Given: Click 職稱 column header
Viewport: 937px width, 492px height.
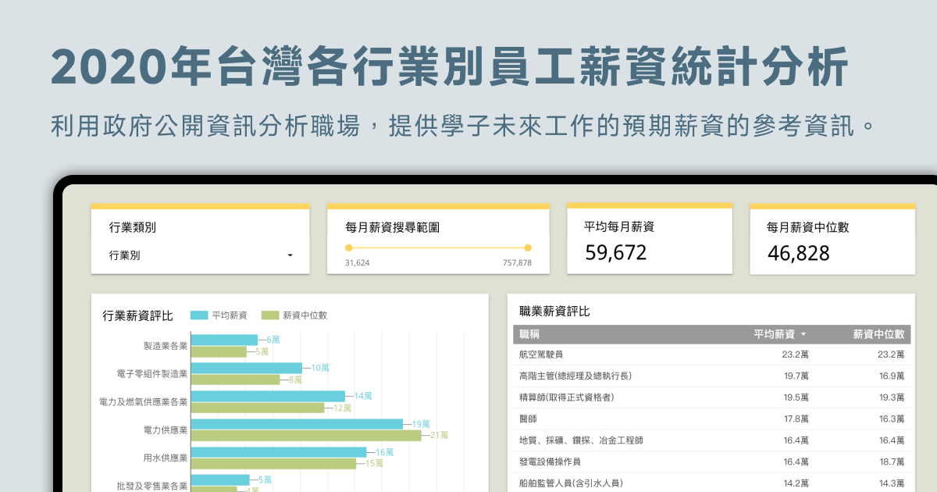Looking at the screenshot, I should [x=529, y=334].
